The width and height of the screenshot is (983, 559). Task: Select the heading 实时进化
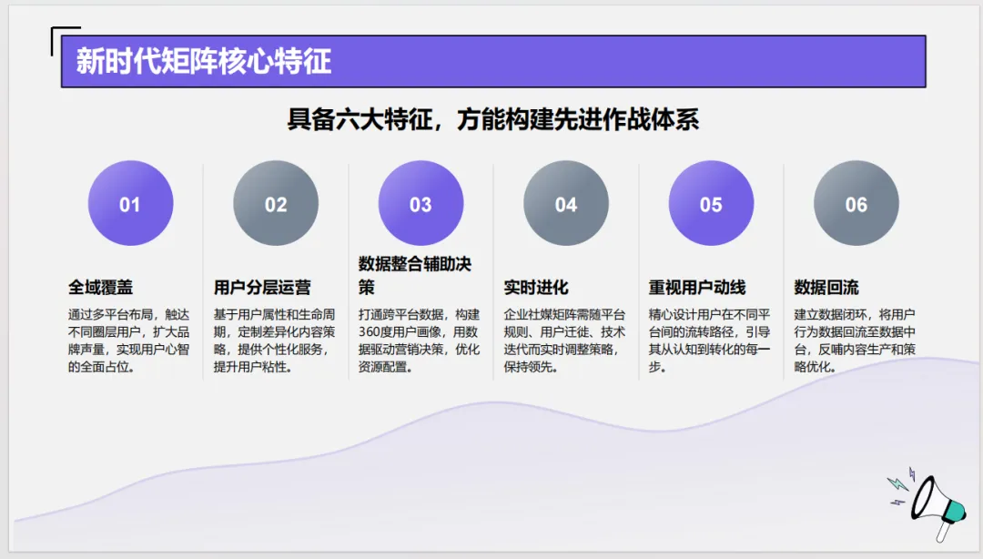tap(536, 288)
